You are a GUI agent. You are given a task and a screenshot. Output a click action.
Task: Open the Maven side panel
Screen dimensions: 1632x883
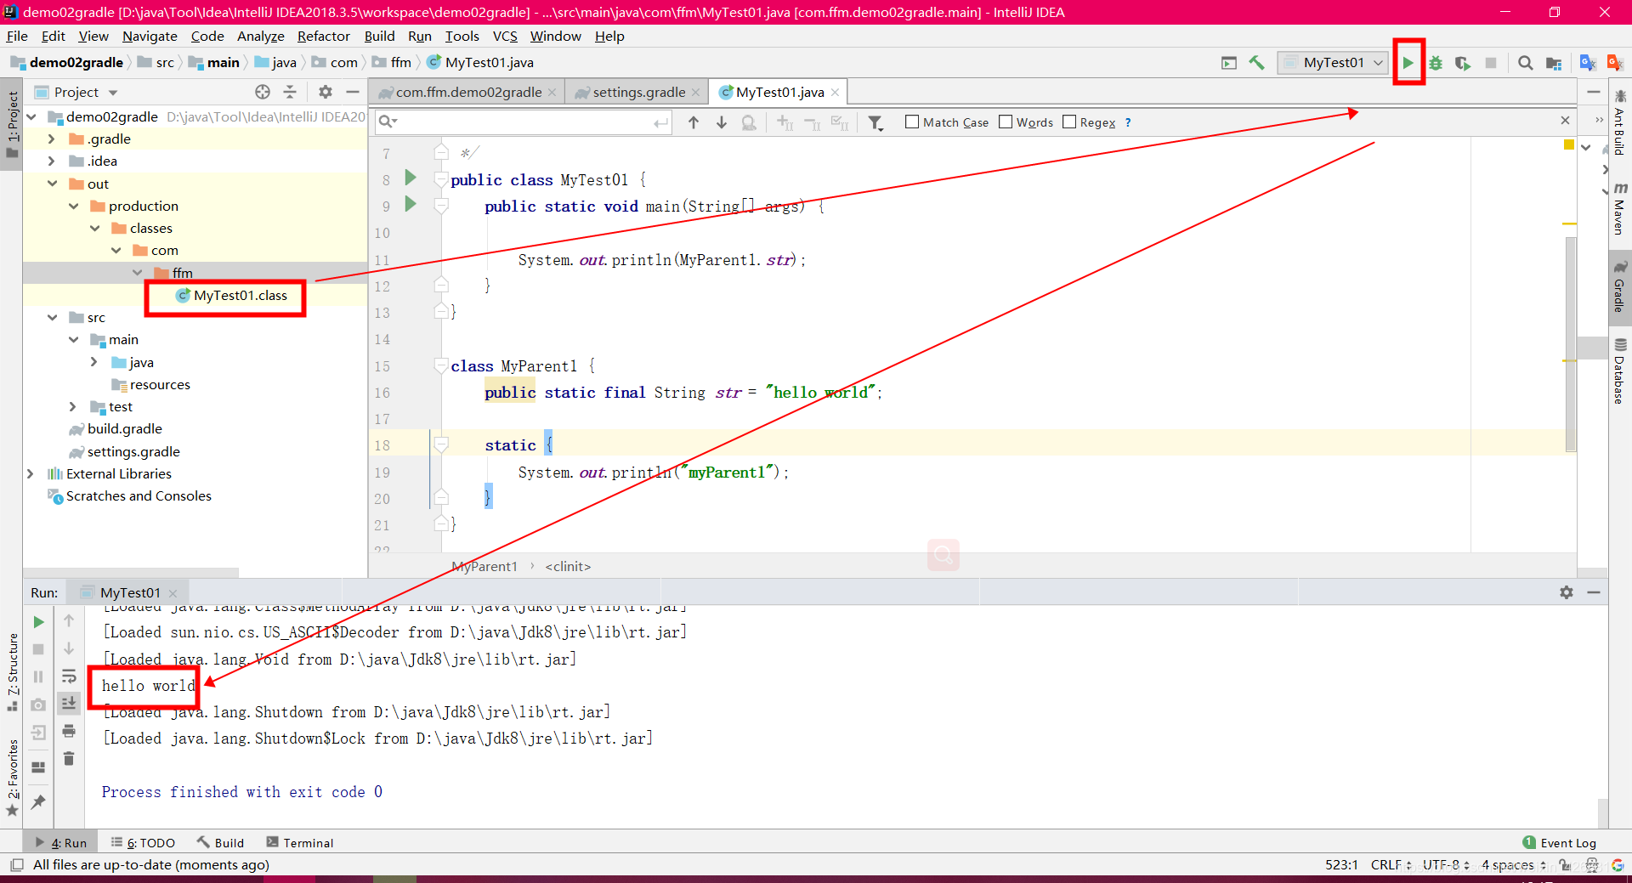click(1620, 208)
